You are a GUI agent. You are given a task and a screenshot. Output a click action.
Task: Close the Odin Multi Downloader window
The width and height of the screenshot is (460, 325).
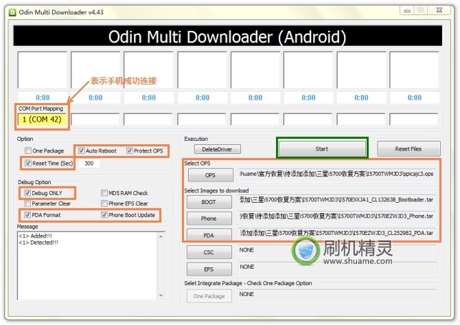(x=439, y=10)
